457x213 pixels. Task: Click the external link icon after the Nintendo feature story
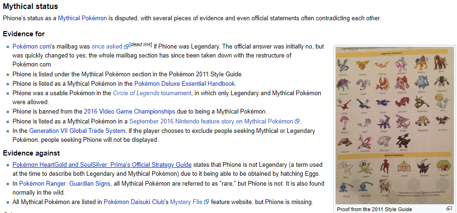(297, 121)
